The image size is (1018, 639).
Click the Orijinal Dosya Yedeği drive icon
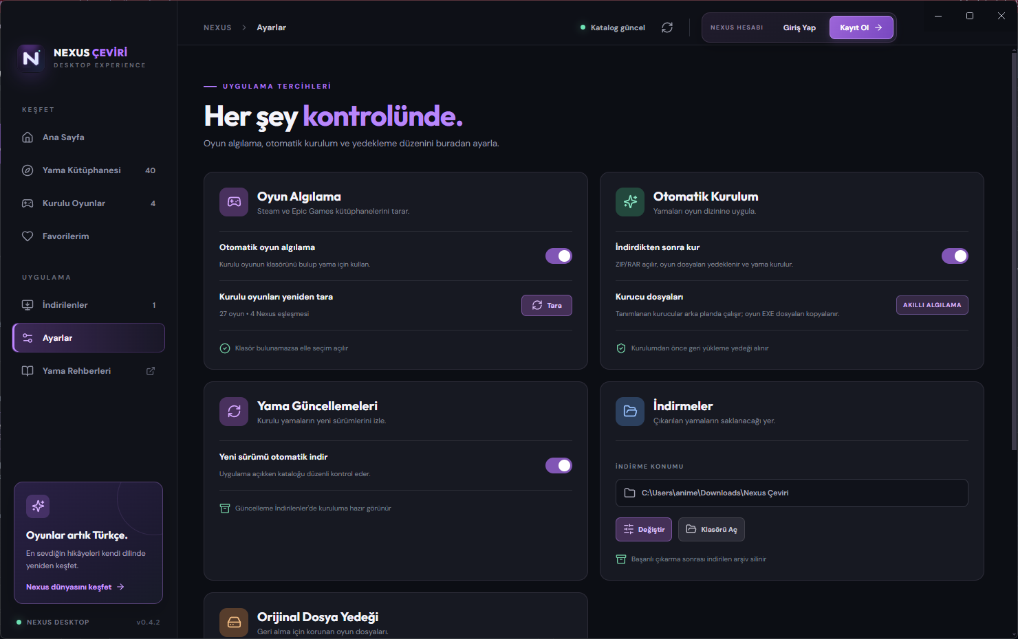234,623
